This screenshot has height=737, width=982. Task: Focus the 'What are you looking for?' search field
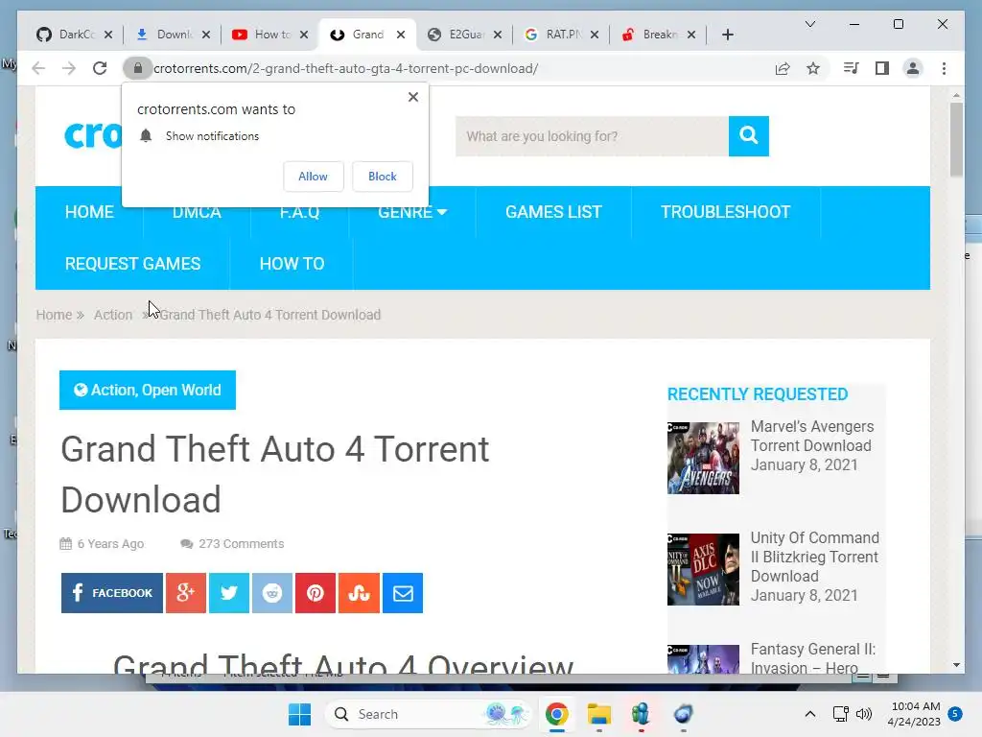pyautogui.click(x=592, y=136)
